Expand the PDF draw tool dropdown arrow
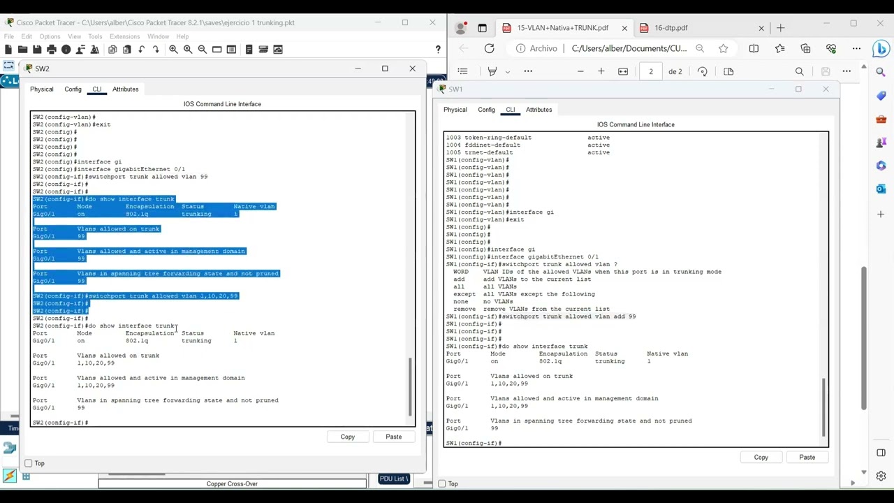 point(508,71)
